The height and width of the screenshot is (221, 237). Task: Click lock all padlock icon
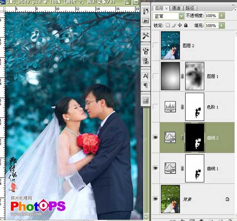pos(186,25)
